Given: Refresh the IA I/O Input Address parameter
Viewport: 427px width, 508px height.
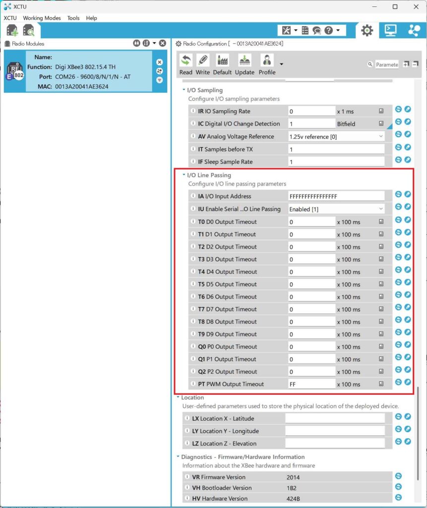Looking at the screenshot, I should [399, 194].
